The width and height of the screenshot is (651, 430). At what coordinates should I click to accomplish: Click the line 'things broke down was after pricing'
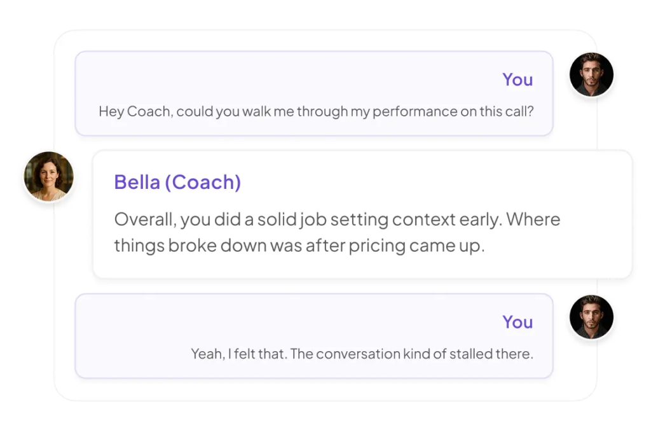299,246
